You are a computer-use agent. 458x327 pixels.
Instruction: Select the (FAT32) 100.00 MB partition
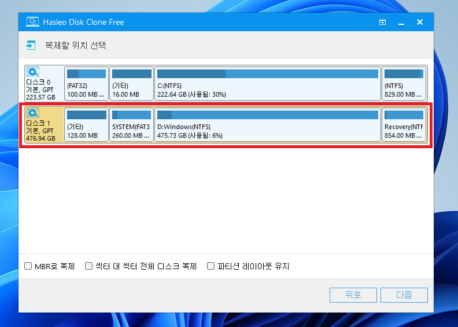[86, 83]
